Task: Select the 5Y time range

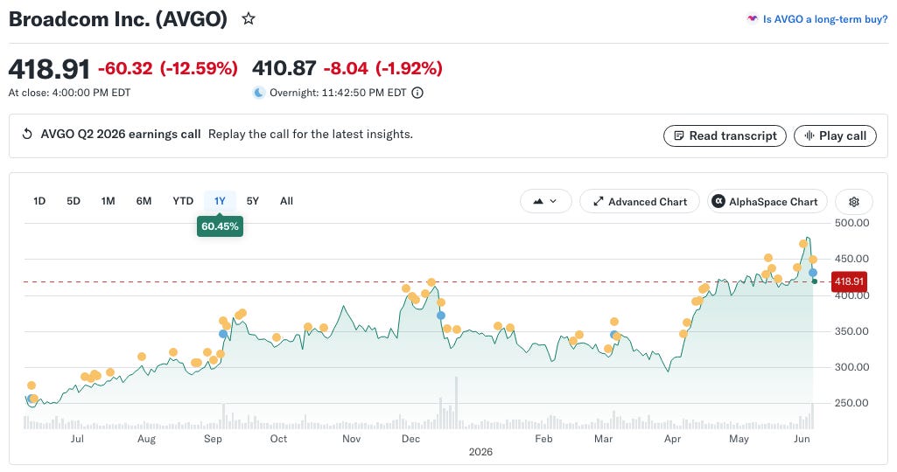Action: (x=252, y=201)
